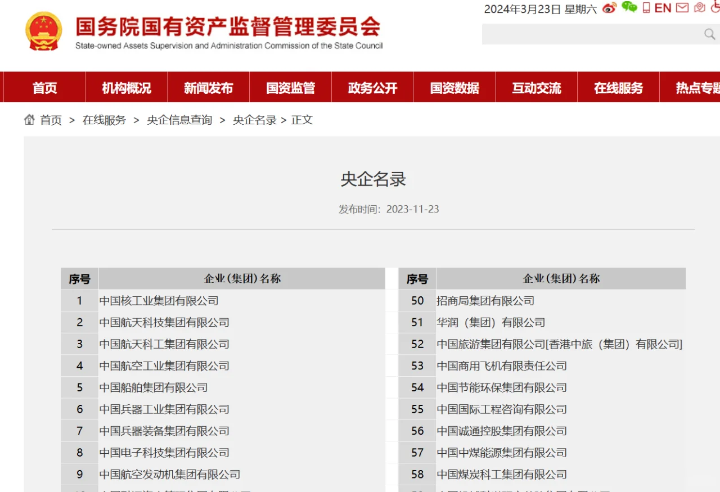The height and width of the screenshot is (492, 720).
Task: Click the English SASAC subtitle under the site title
Action: [229, 46]
